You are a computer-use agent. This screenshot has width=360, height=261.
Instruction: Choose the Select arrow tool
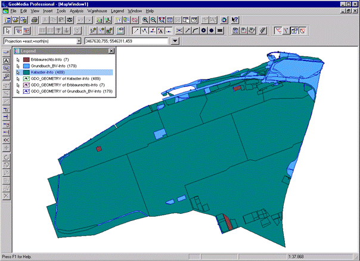[x=7, y=30]
